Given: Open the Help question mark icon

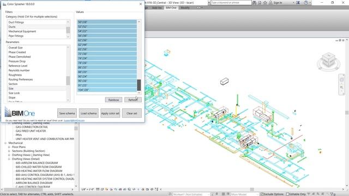Looking at the screenshot, I should (306, 3).
